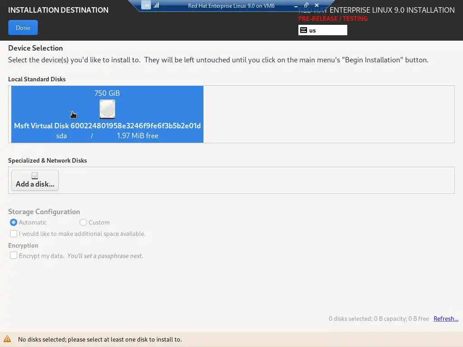Click the Refresh link
This screenshot has width=463, height=347.
pos(446,319)
